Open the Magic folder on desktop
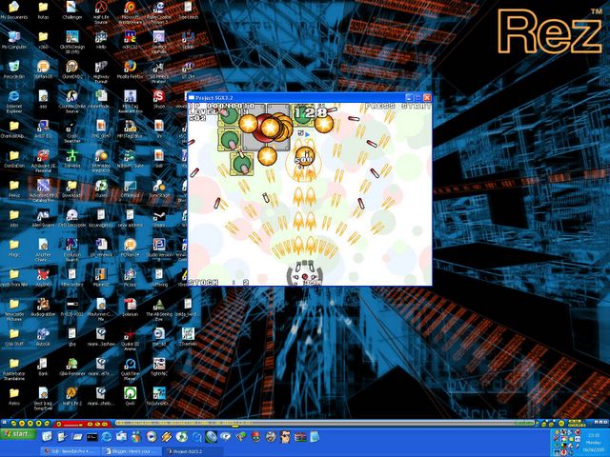The width and height of the screenshot is (610, 457). [14, 248]
